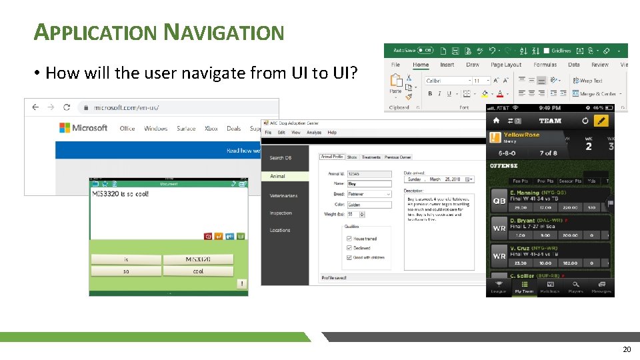The height and width of the screenshot is (360, 640).
Task: Sort descending Z to A in Excel
Action: coord(535,51)
